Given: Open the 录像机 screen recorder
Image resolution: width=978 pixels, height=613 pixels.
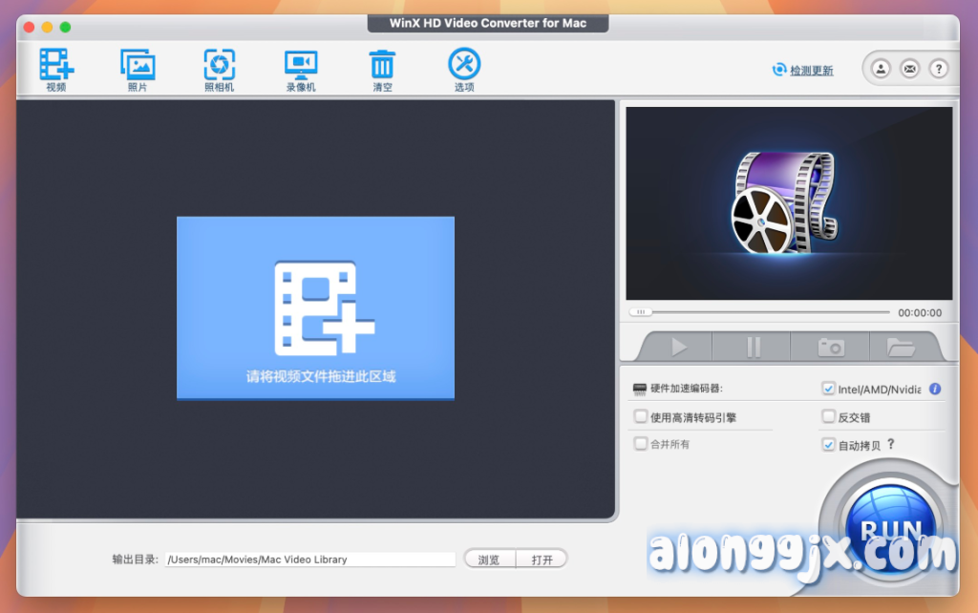Looking at the screenshot, I should 301,65.
